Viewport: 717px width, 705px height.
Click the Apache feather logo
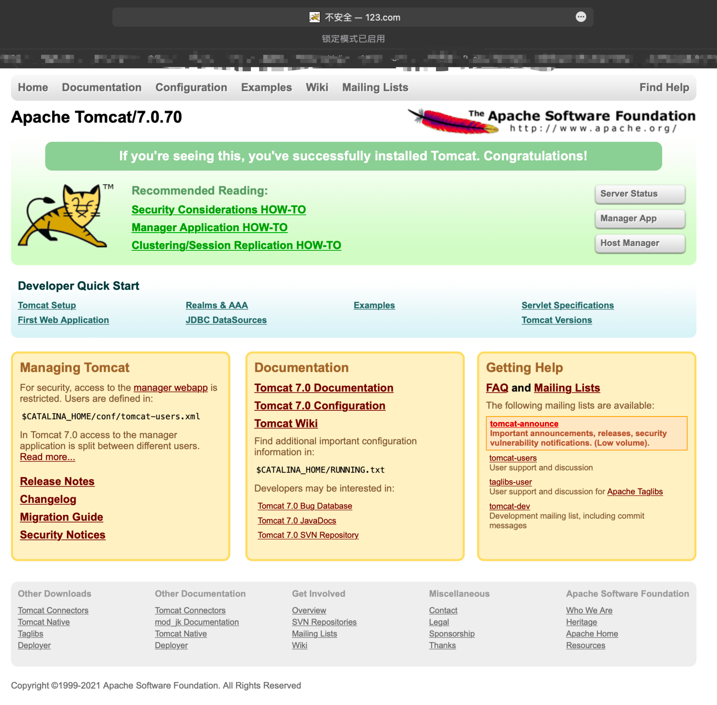[x=452, y=121]
